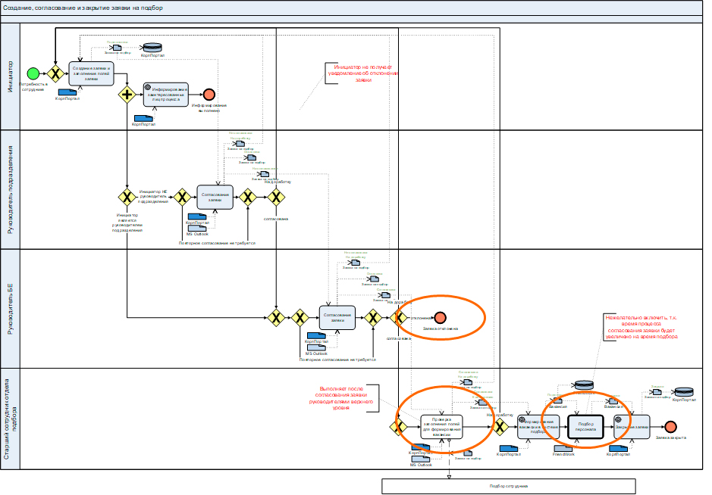Image resolution: width=712 pixels, height=495 pixels.
Task: Select the red annotation "Нежелательно включать"
Action: tap(645, 332)
